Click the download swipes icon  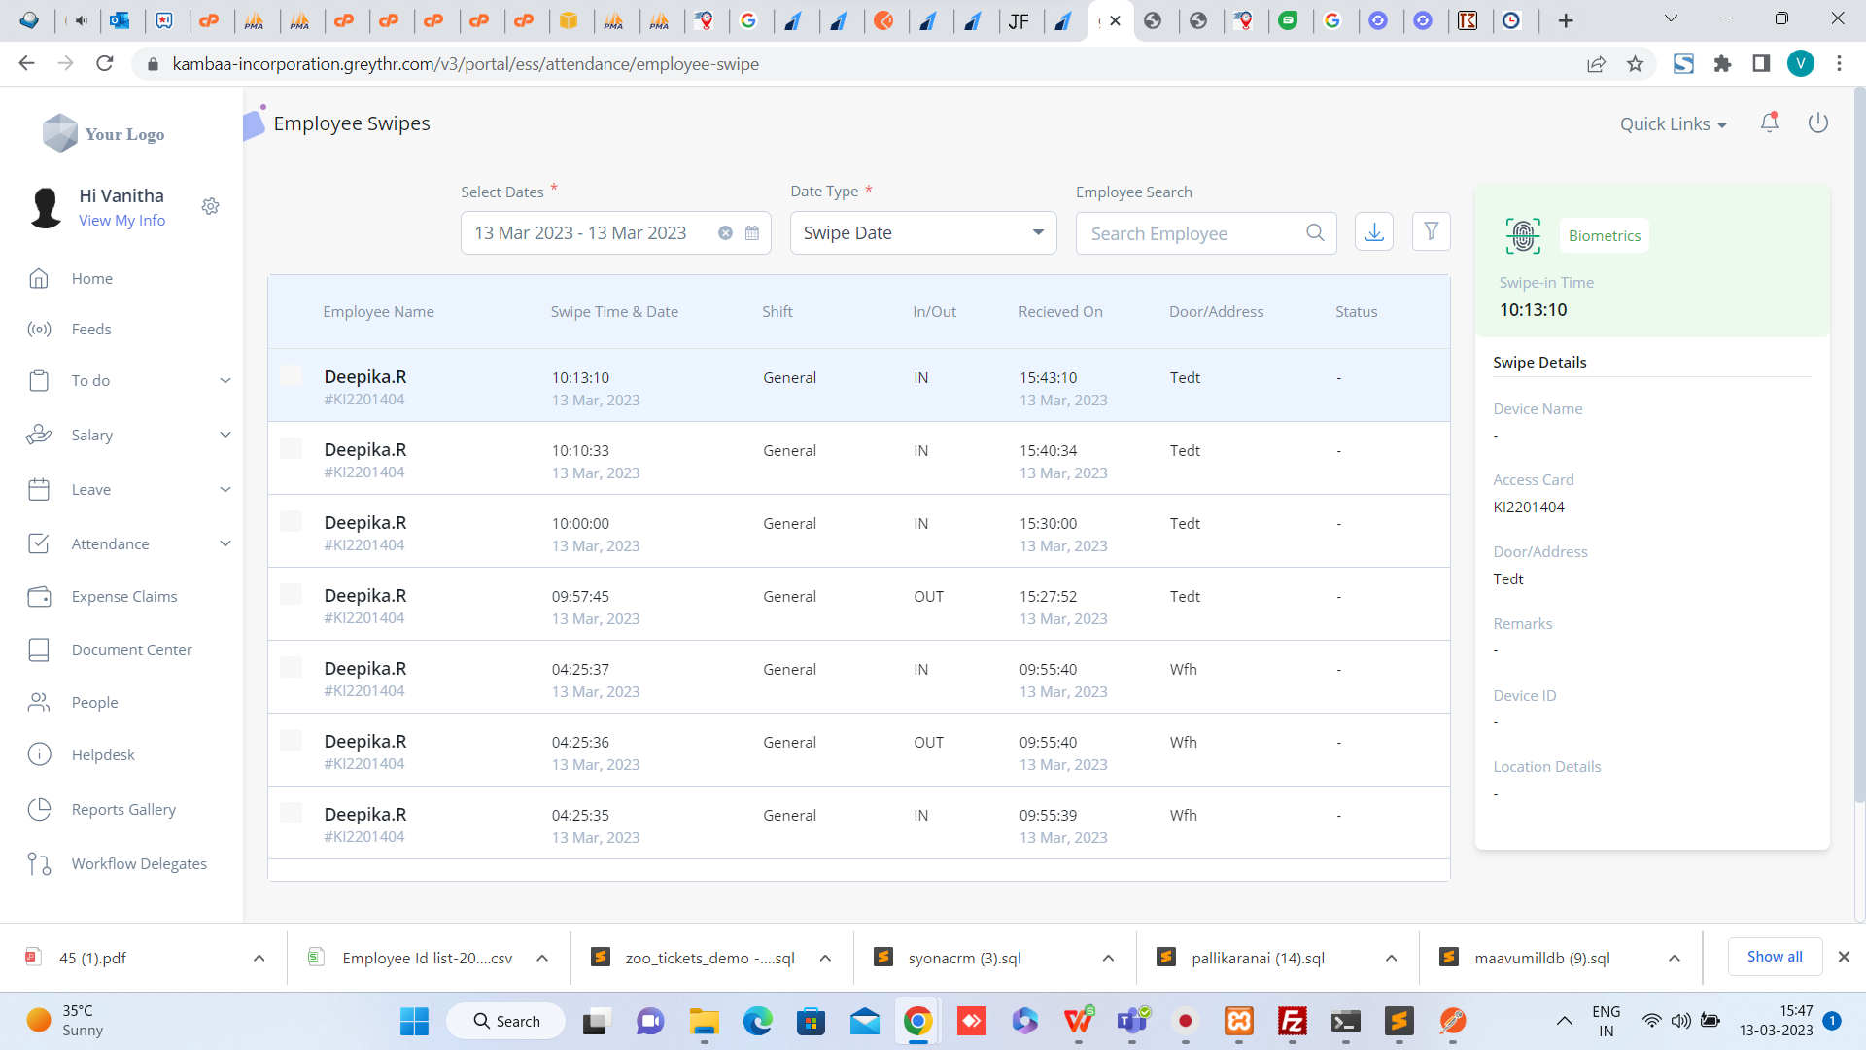pyautogui.click(x=1374, y=232)
